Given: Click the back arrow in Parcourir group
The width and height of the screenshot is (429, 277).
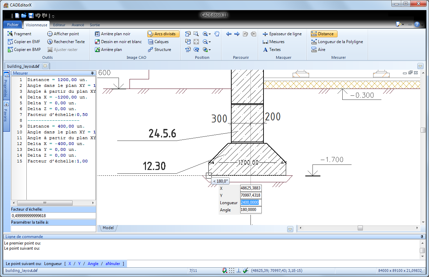Looking at the screenshot, I should [229, 34].
